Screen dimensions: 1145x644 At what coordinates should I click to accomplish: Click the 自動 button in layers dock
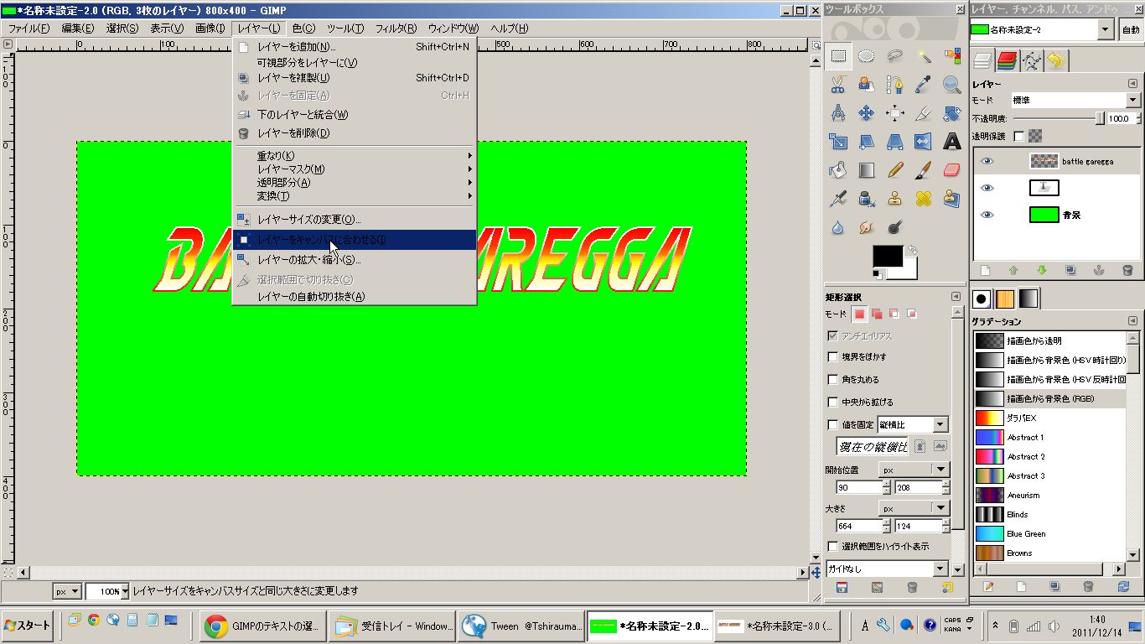(x=1131, y=29)
